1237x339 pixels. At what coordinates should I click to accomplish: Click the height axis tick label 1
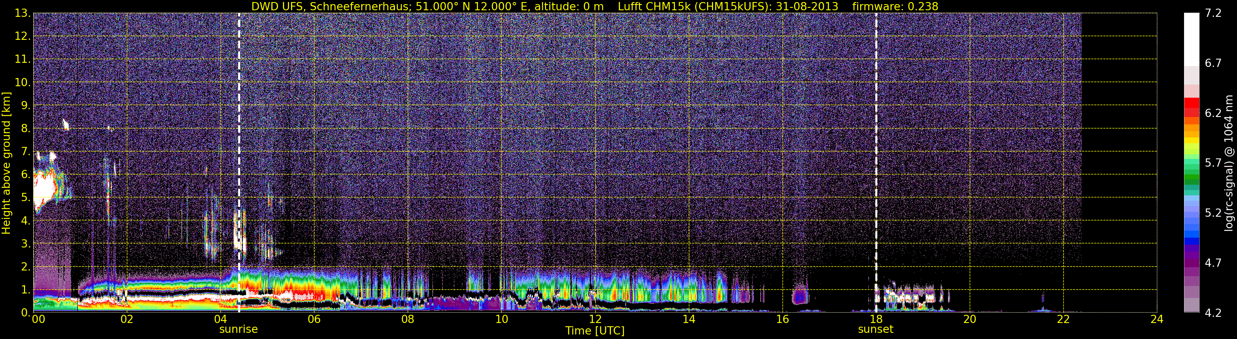point(25,290)
